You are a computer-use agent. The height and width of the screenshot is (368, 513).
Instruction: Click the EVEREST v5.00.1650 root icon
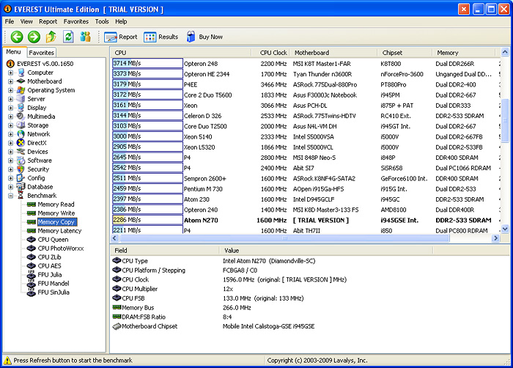tap(10, 64)
